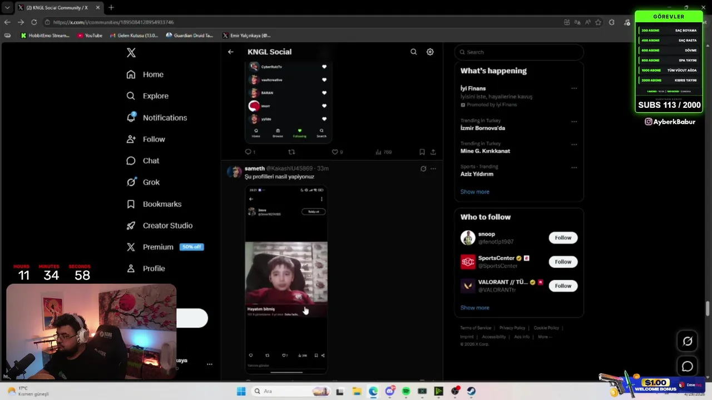View analytics showing 769 views
Image resolution: width=712 pixels, height=400 pixels.
coord(383,152)
